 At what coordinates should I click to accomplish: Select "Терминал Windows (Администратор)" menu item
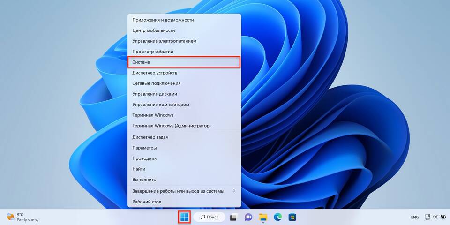(x=184, y=126)
